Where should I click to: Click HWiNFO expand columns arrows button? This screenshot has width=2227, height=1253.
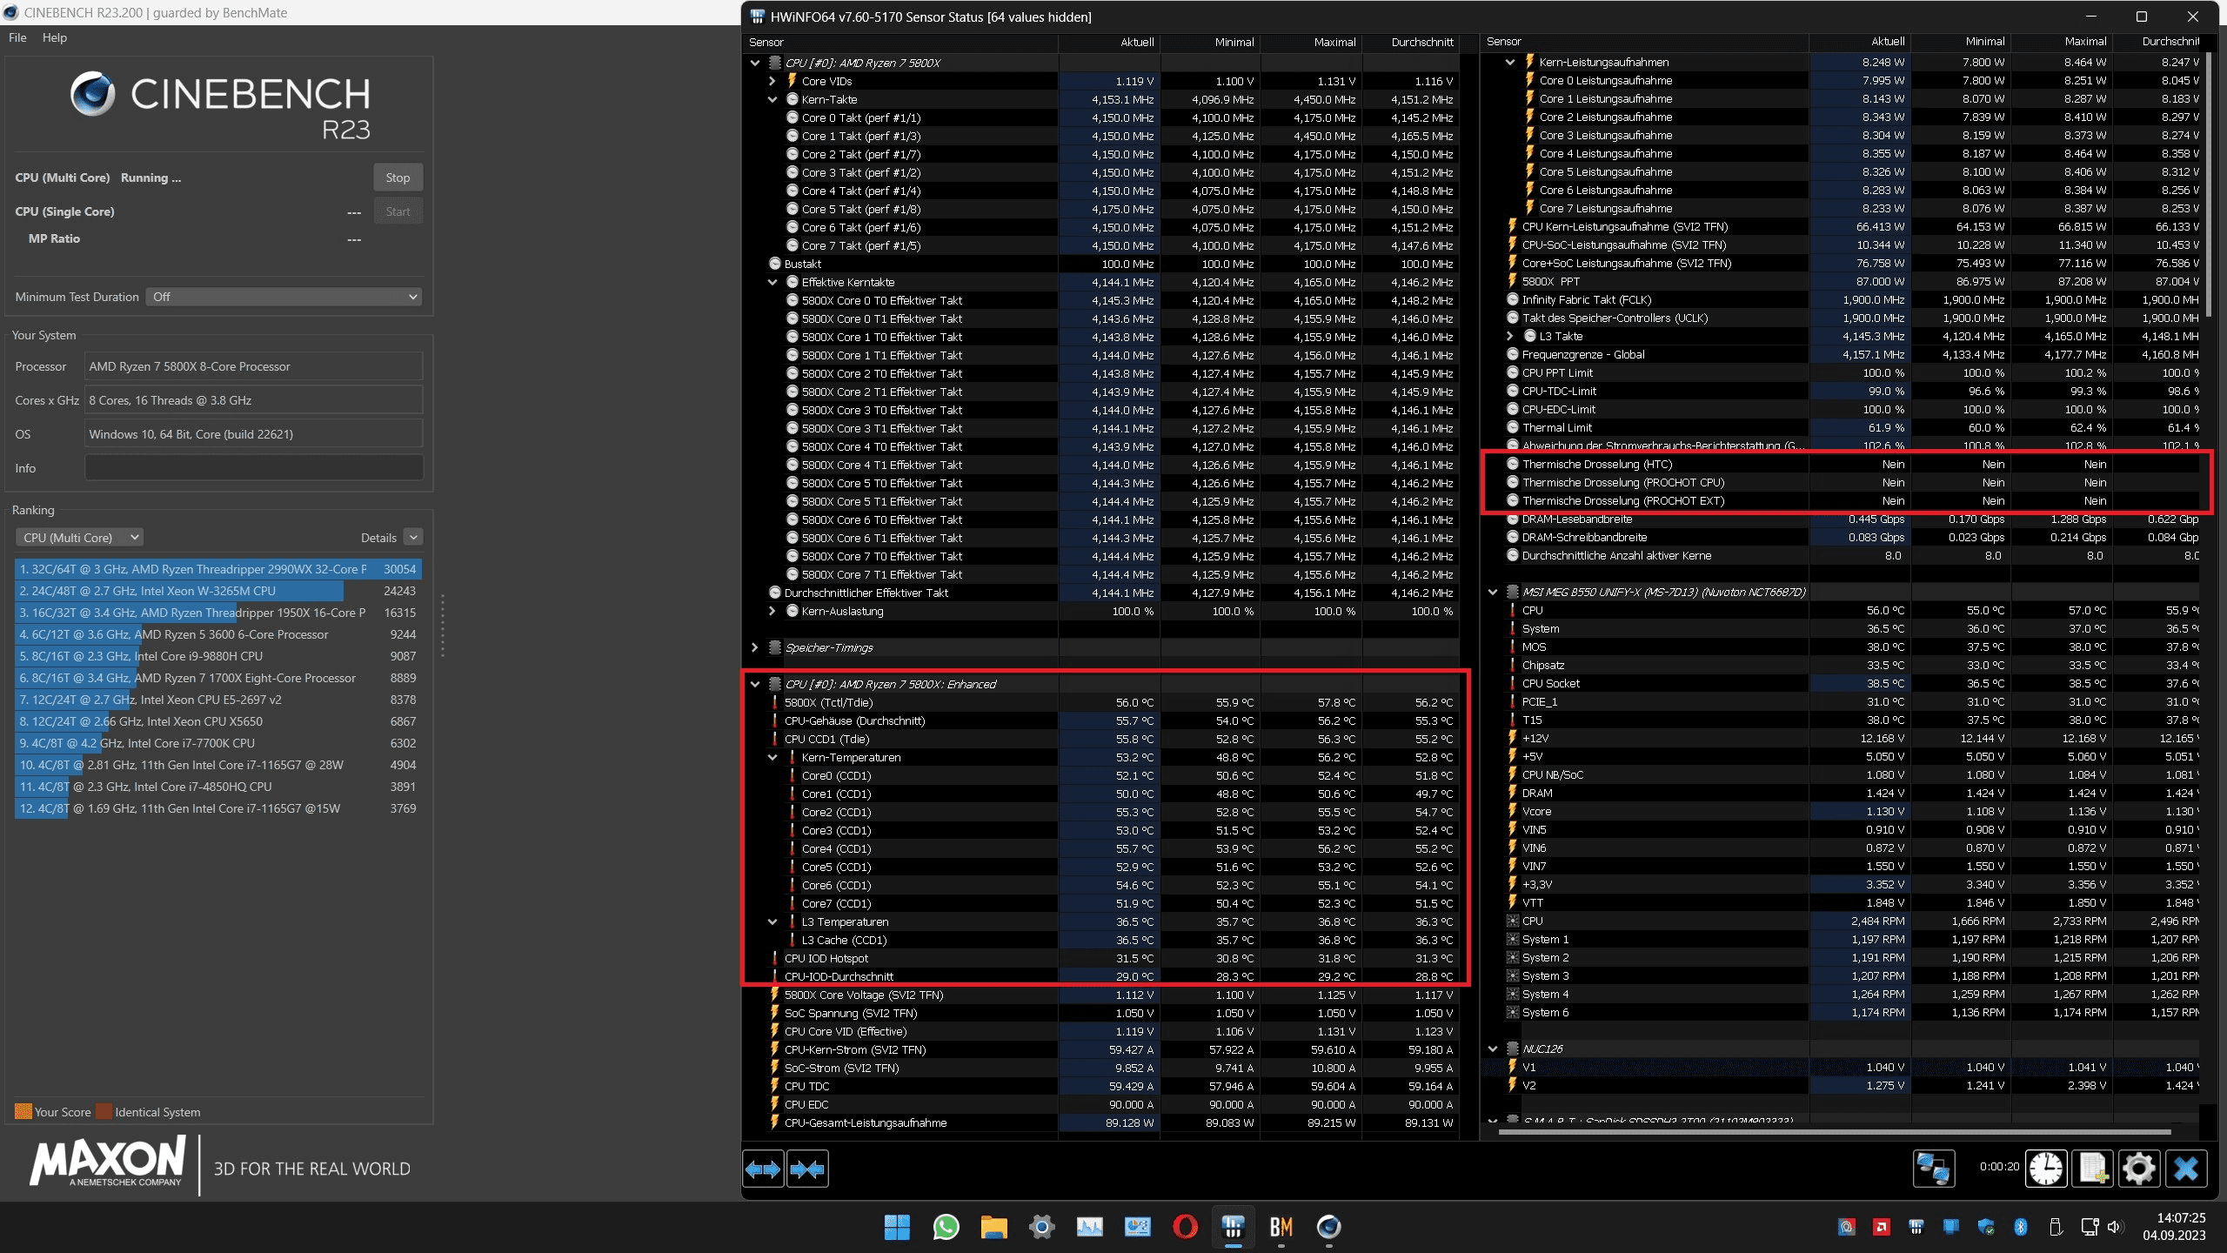[763, 1169]
